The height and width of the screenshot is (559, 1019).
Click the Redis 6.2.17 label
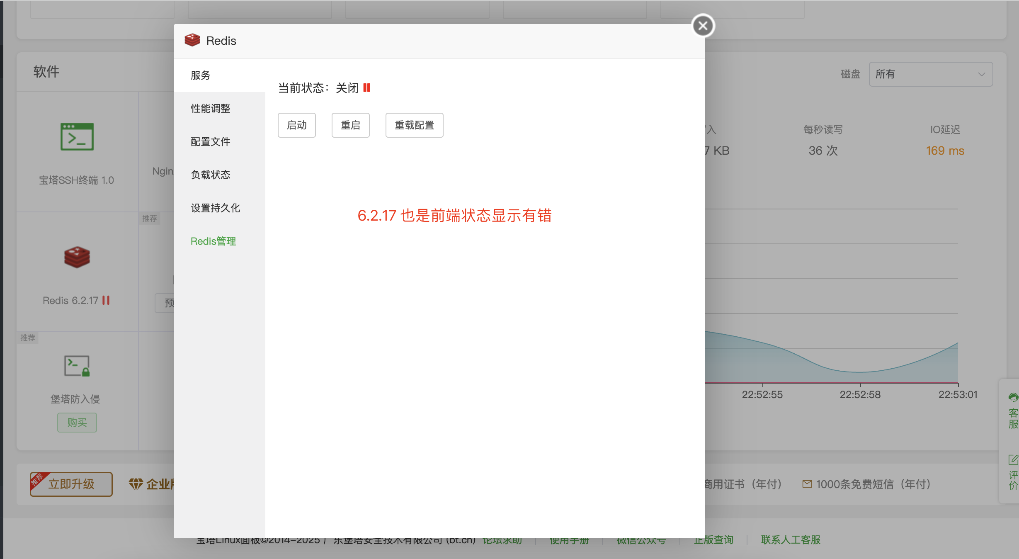coord(70,301)
